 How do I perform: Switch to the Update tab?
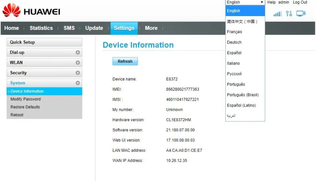point(94,28)
